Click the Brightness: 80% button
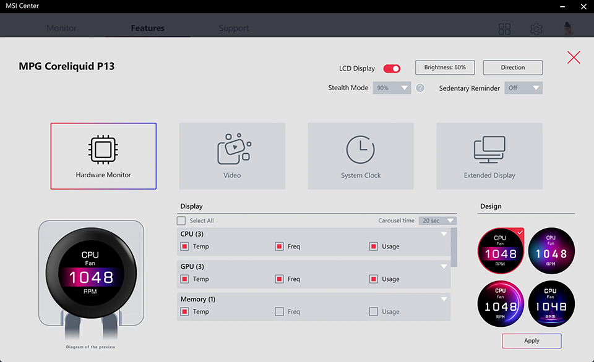Image resolution: width=594 pixels, height=362 pixels. (x=445, y=67)
